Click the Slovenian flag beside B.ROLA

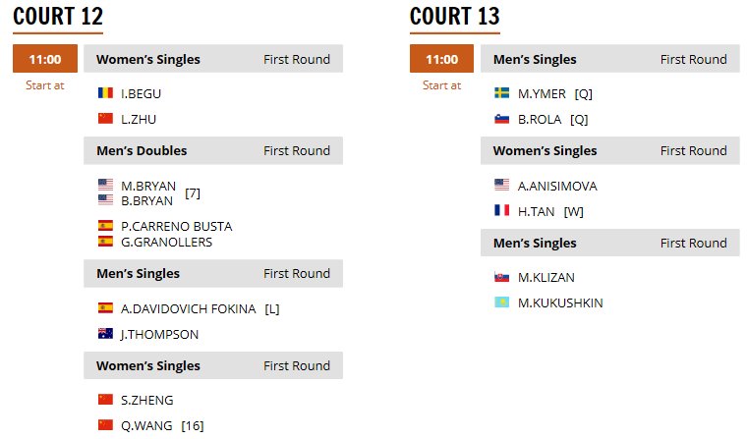click(x=501, y=119)
